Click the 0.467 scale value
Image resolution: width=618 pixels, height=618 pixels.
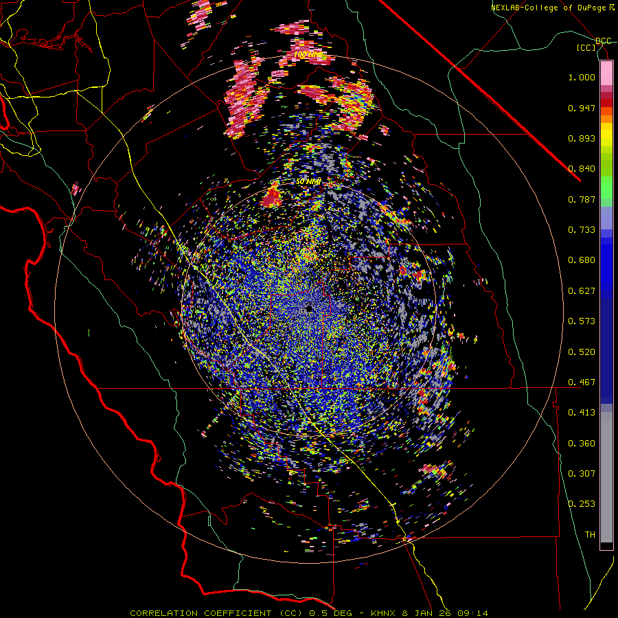tap(582, 382)
